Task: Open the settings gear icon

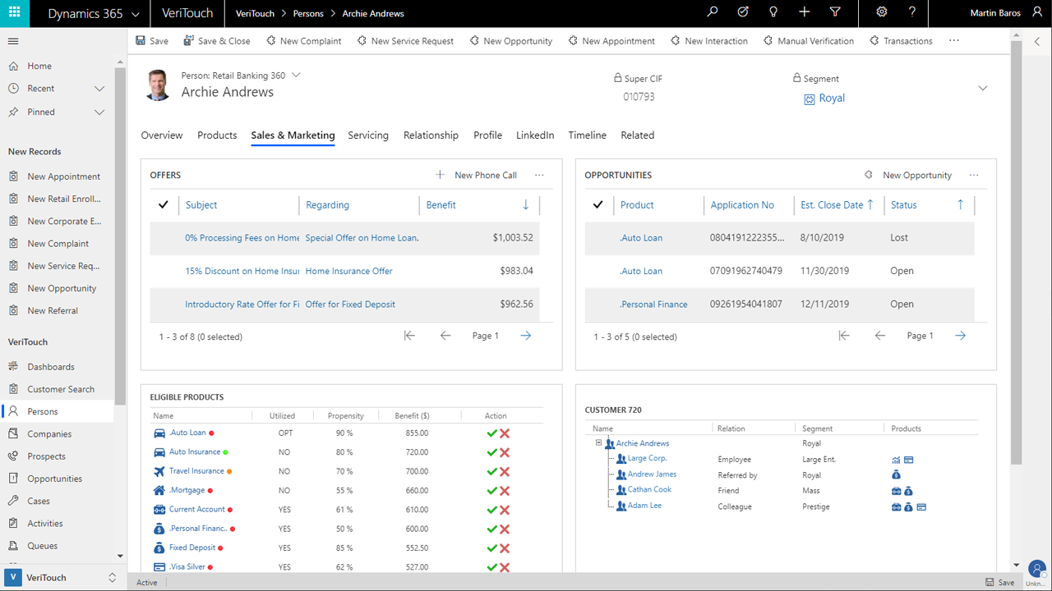Action: click(882, 12)
